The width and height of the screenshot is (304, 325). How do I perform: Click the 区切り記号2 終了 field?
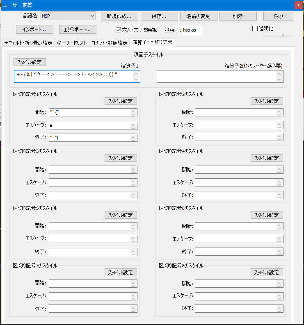tap(239, 137)
